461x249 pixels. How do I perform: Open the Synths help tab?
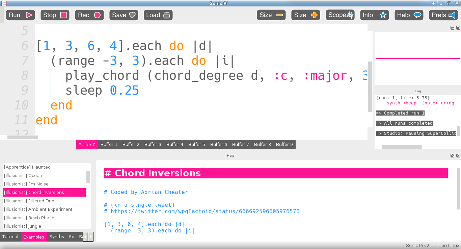(x=57, y=237)
